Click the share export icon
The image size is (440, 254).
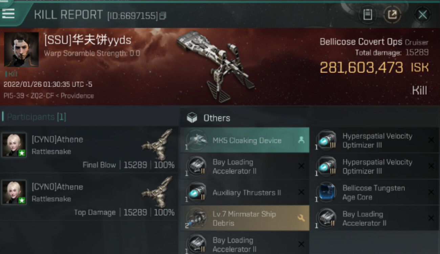(x=392, y=15)
